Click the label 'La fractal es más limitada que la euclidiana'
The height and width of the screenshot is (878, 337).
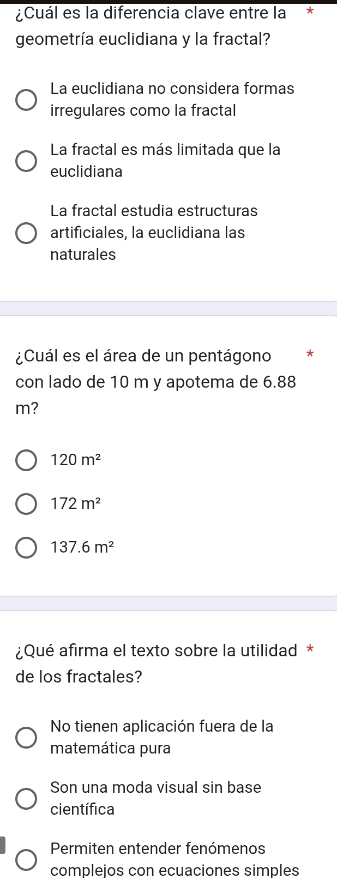[166, 161]
